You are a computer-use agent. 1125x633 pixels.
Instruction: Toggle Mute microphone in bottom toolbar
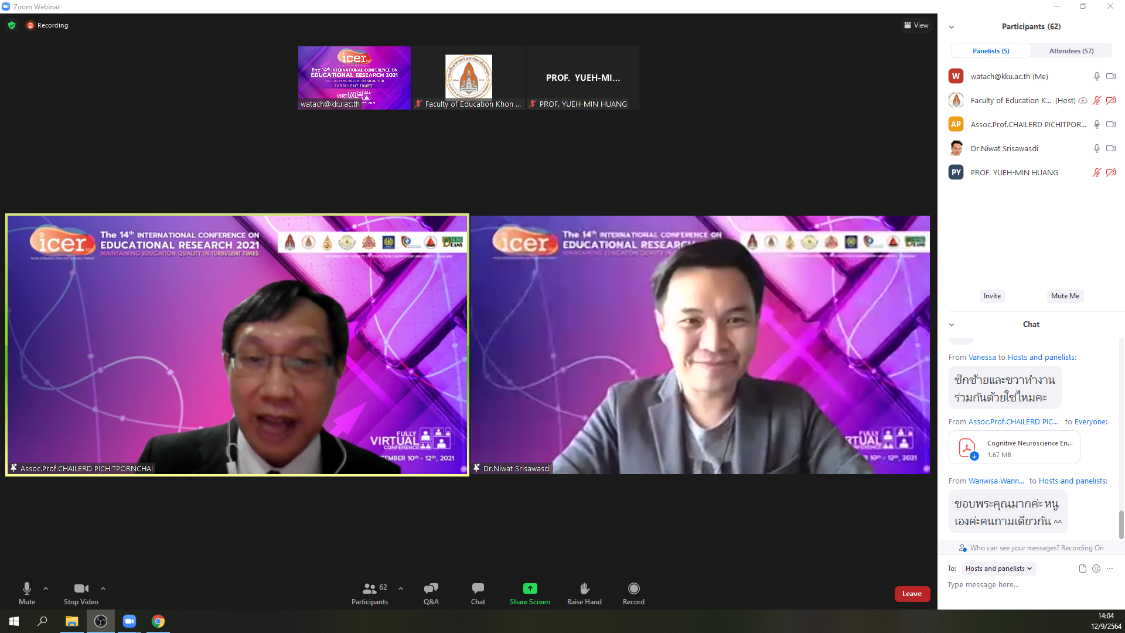click(27, 588)
